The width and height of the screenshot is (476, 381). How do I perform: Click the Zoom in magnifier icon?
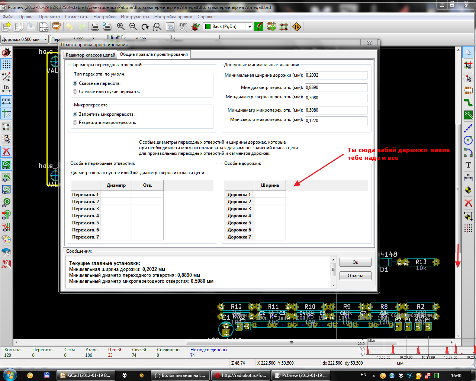121,27
